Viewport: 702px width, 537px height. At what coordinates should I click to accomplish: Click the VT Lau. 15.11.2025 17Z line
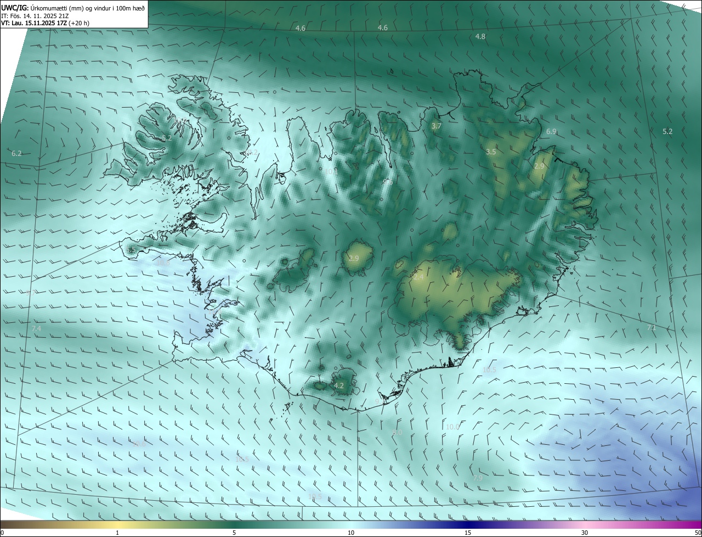(45, 23)
